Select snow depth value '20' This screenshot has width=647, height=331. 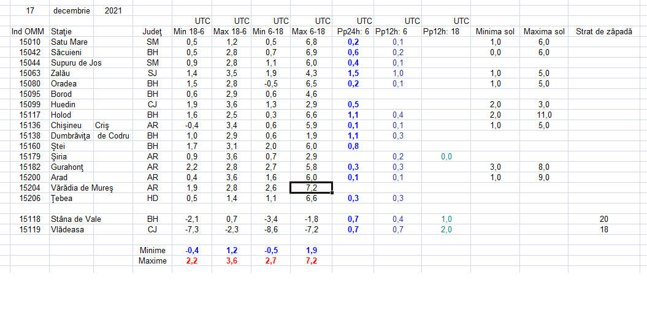pos(604,219)
